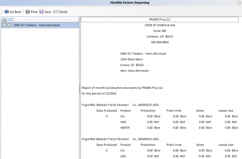
Task: Toggle print checkbox for GMC Oil Traders
Action: coord(4,25)
